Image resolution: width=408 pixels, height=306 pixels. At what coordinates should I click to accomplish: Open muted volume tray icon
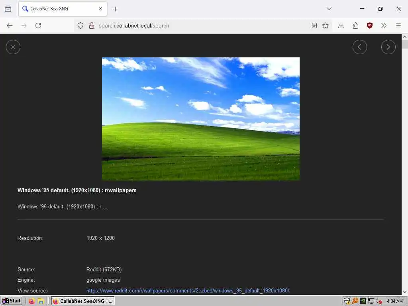(379, 301)
